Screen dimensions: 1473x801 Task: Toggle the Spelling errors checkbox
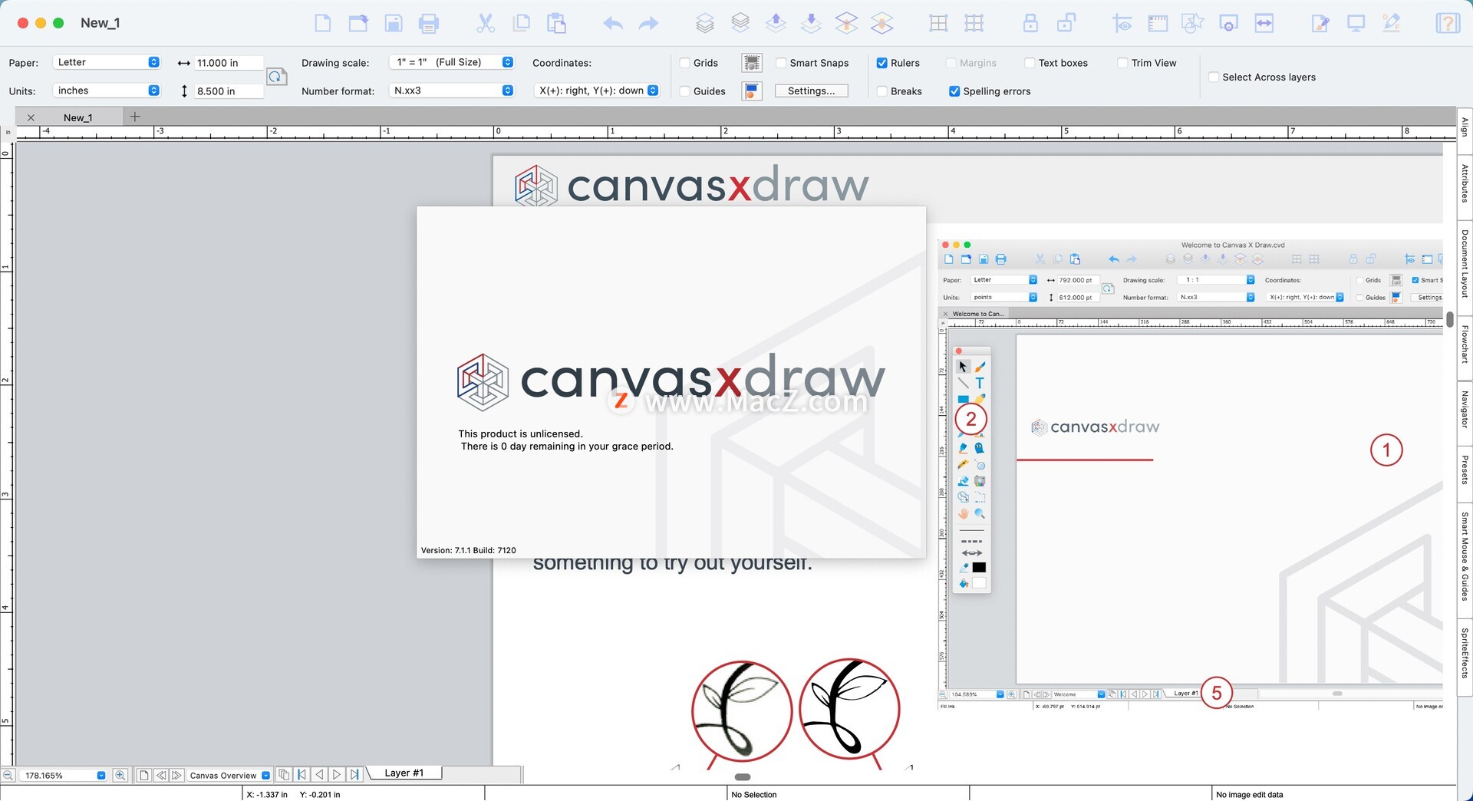click(954, 91)
